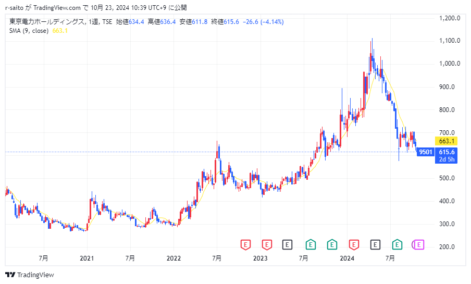Screen dimensions: 471x284
Task: Click the 900.0 price axis label
Action: (447, 87)
